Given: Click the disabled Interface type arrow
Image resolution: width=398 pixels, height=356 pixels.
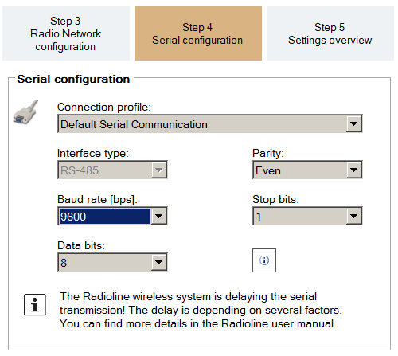Looking at the screenshot, I should pyautogui.click(x=158, y=170).
